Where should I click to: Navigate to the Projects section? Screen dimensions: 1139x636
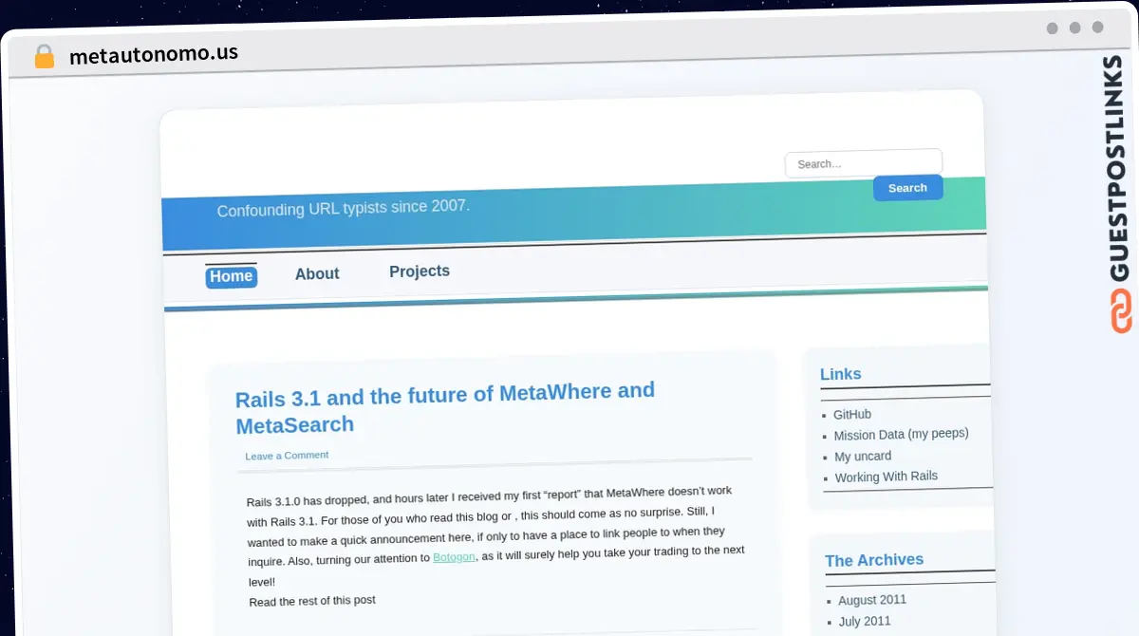click(x=419, y=271)
